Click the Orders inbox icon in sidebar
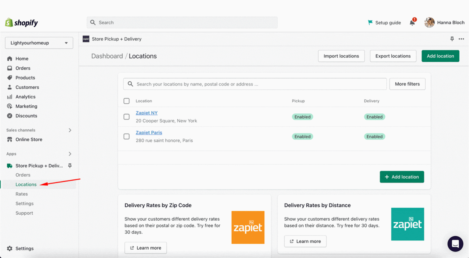 pos(10,68)
